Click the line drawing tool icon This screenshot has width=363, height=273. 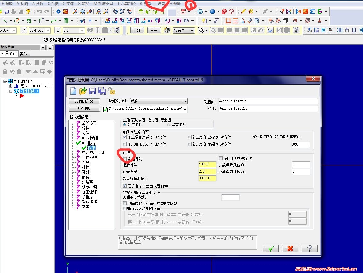[4, 21]
